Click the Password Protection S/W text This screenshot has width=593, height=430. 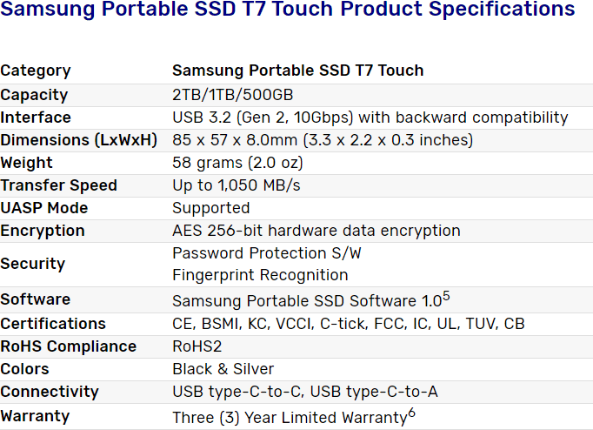(x=266, y=252)
